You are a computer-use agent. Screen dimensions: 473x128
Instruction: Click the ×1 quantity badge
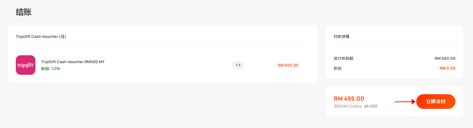(x=238, y=65)
